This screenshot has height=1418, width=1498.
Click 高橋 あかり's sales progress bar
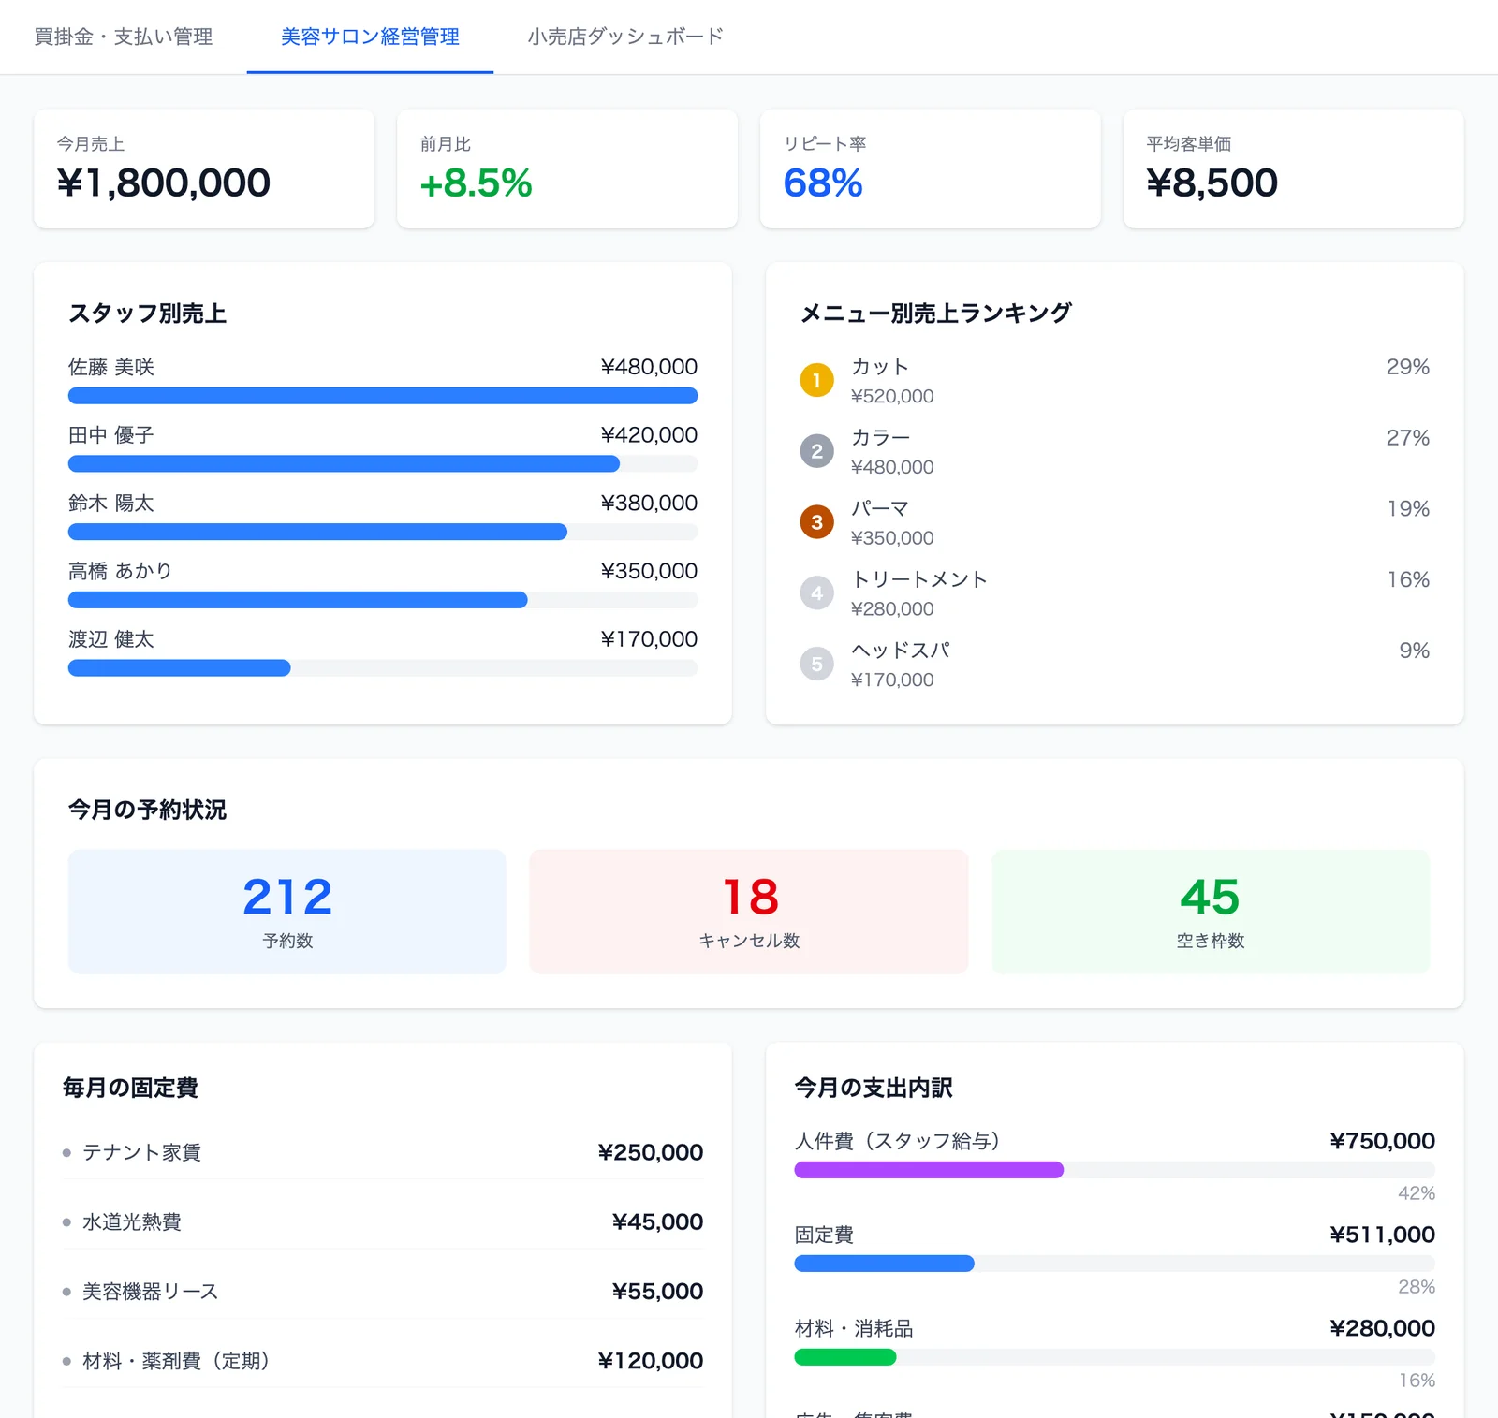tap(383, 600)
